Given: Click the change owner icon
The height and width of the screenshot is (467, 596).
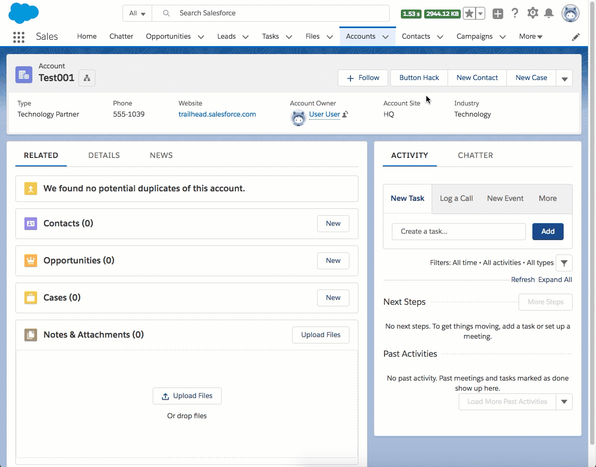Looking at the screenshot, I should click(345, 114).
